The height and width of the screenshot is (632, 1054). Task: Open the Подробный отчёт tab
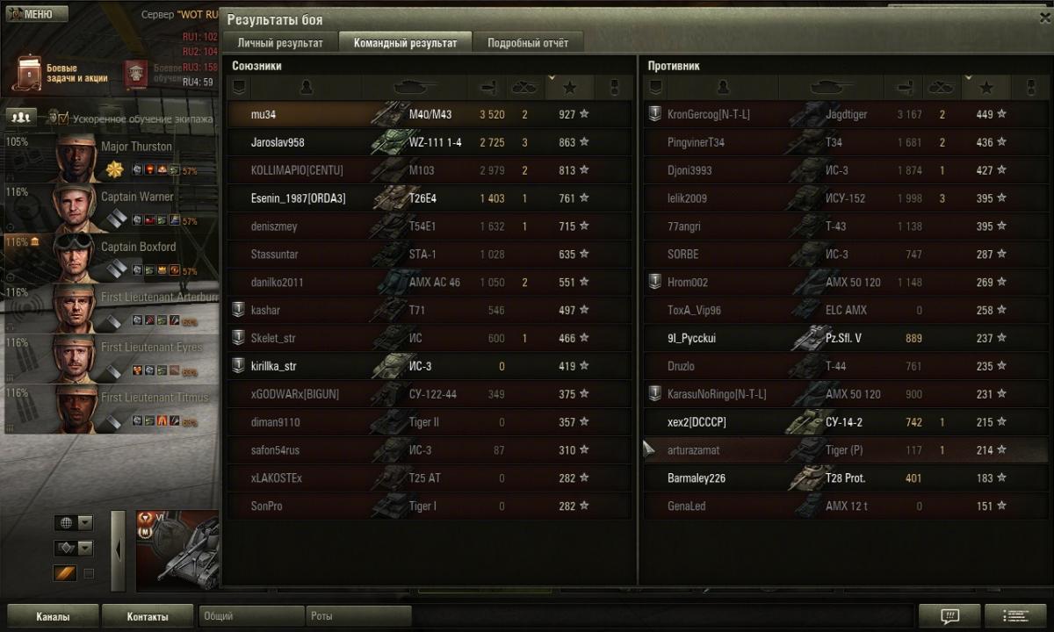(528, 43)
